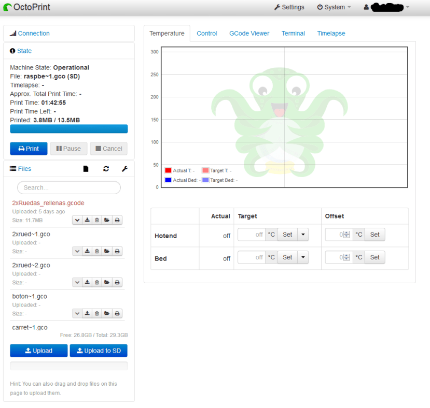Refresh the file list
430x408 pixels.
(106, 169)
